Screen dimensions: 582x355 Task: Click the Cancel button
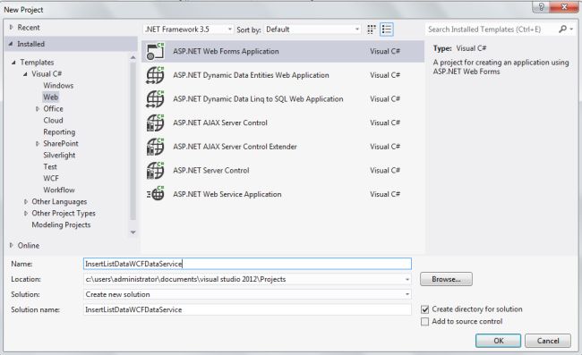(x=548, y=341)
